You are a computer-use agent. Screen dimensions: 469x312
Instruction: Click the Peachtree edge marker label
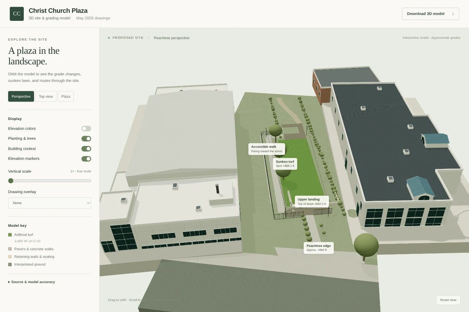click(x=319, y=248)
